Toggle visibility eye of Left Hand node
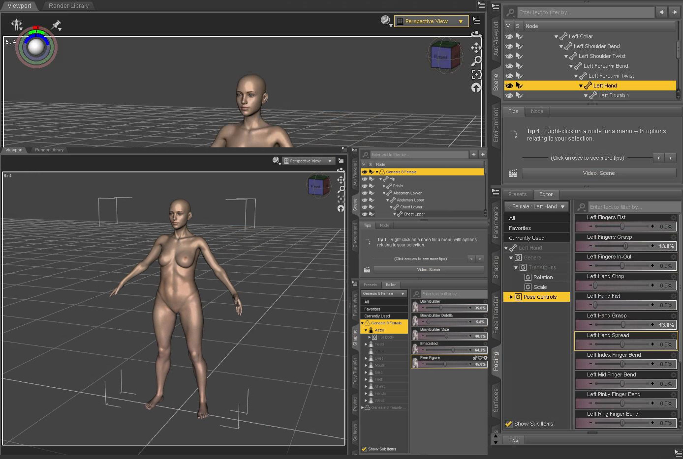Viewport: 683px width, 459px height. (x=509, y=85)
